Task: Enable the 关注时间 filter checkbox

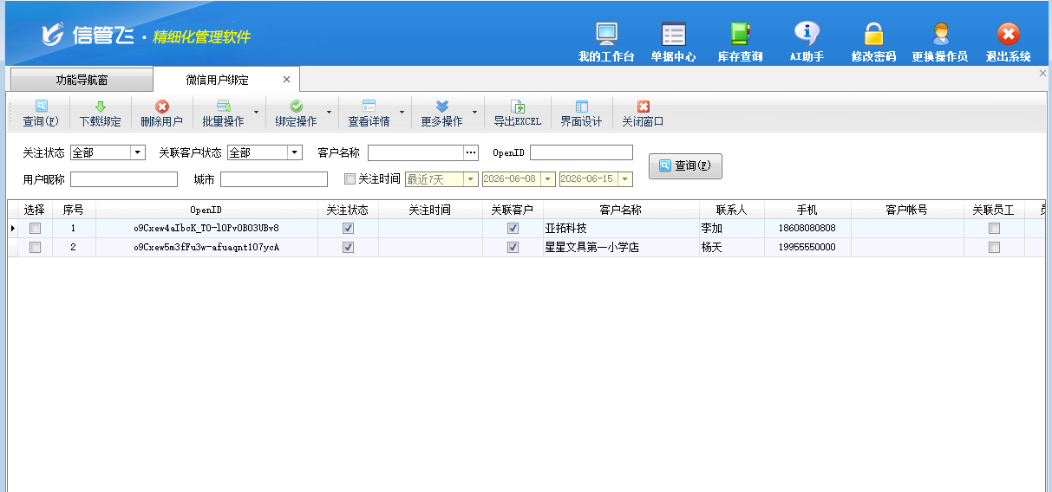Action: tap(350, 179)
